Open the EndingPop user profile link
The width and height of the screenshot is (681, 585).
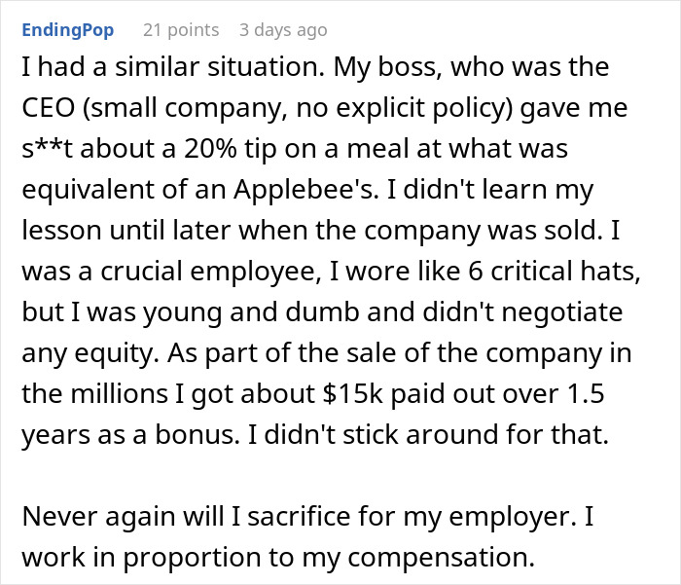coord(67,30)
